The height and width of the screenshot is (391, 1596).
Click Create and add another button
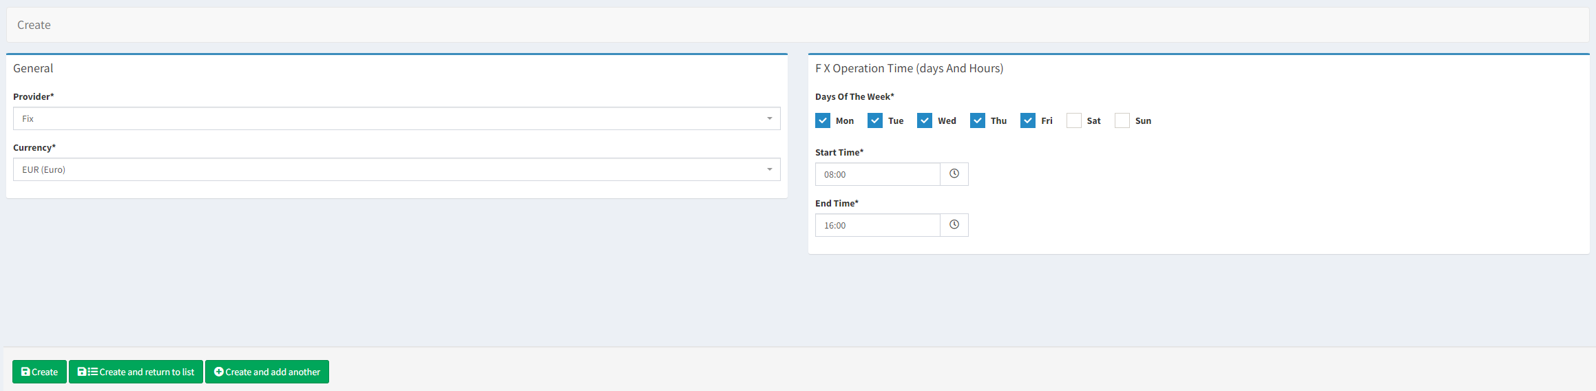266,372
